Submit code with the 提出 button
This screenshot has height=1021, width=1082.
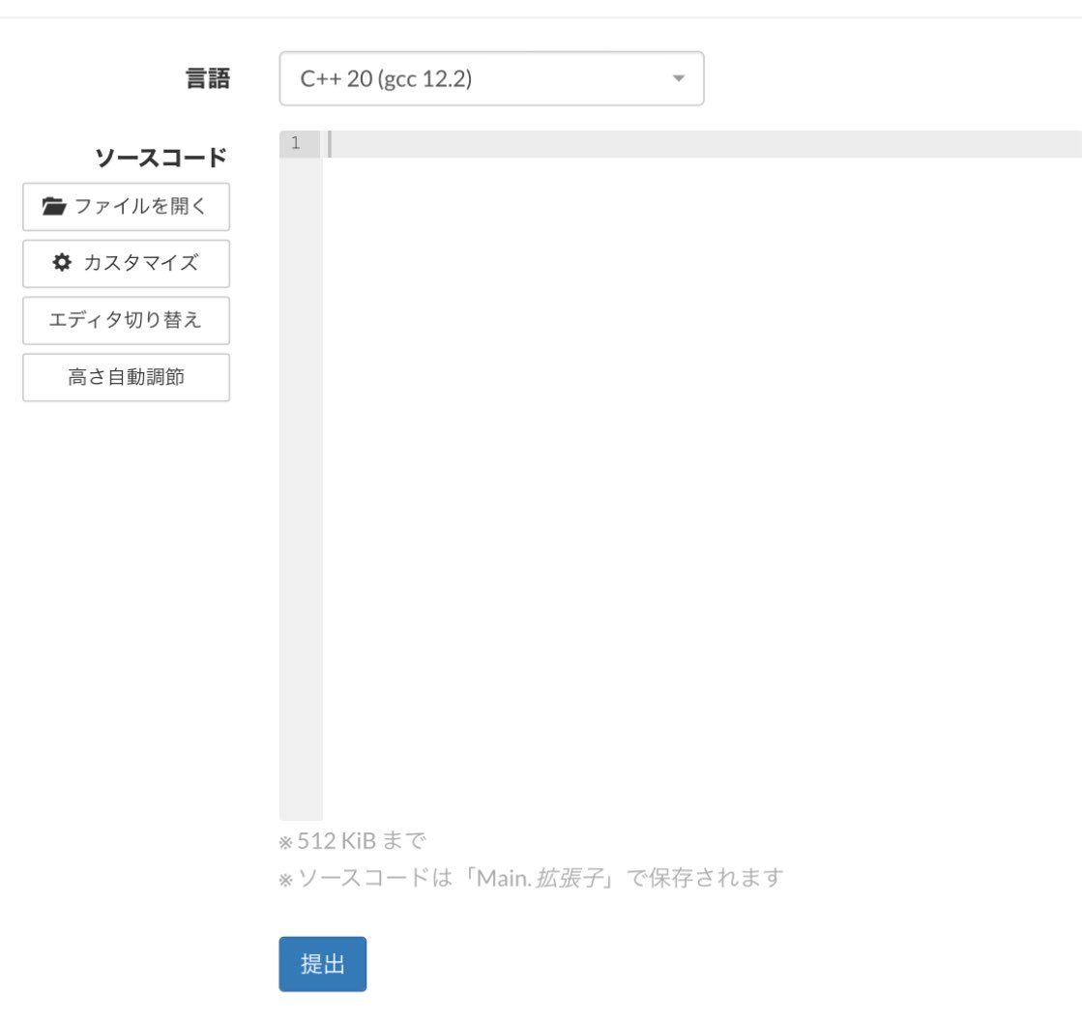point(322,964)
